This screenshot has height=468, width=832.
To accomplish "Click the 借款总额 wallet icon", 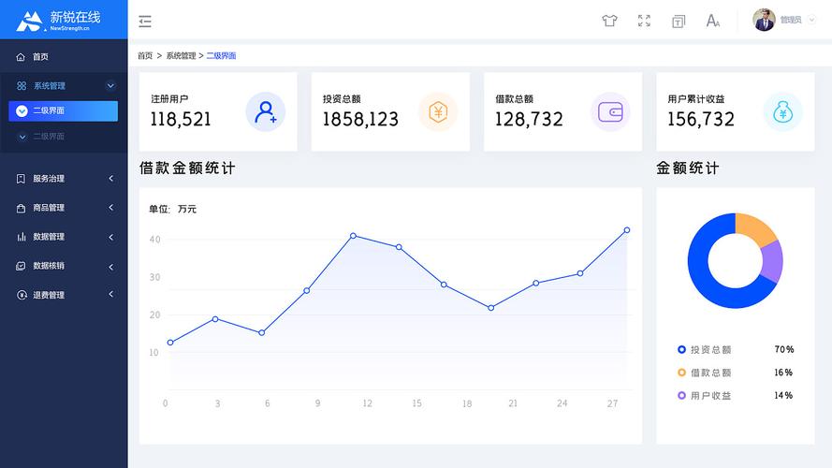I will [610, 112].
